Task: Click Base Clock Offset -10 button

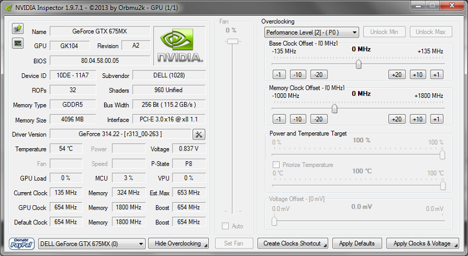Action: [x=298, y=74]
